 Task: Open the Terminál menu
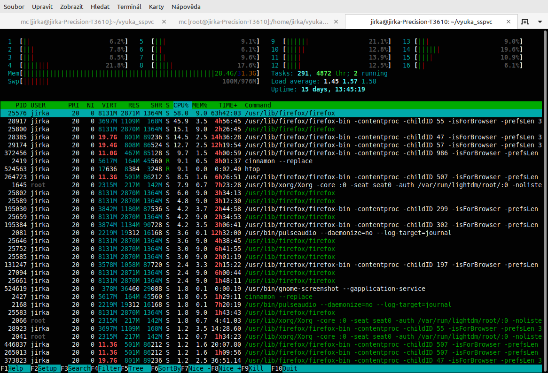(x=129, y=7)
